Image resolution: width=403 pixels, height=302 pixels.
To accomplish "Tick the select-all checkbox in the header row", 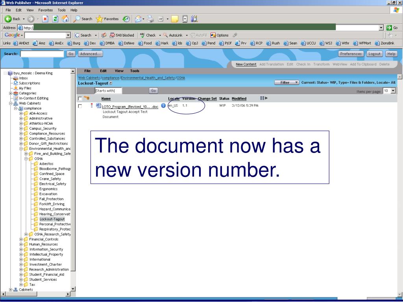I will point(80,99).
